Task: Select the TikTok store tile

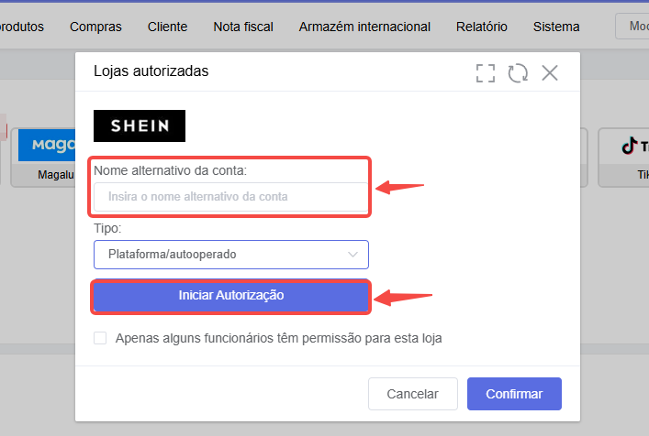Action: pyautogui.click(x=624, y=158)
